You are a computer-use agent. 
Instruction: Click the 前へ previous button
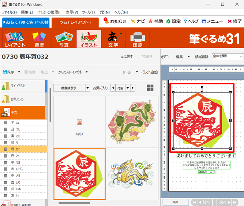pyautogui.click(x=205, y=202)
